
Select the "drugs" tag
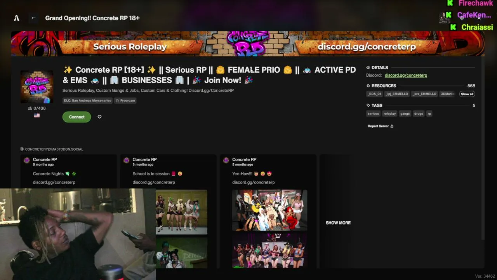[x=419, y=114]
